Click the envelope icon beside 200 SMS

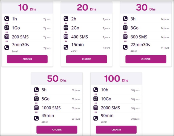click(7, 37)
